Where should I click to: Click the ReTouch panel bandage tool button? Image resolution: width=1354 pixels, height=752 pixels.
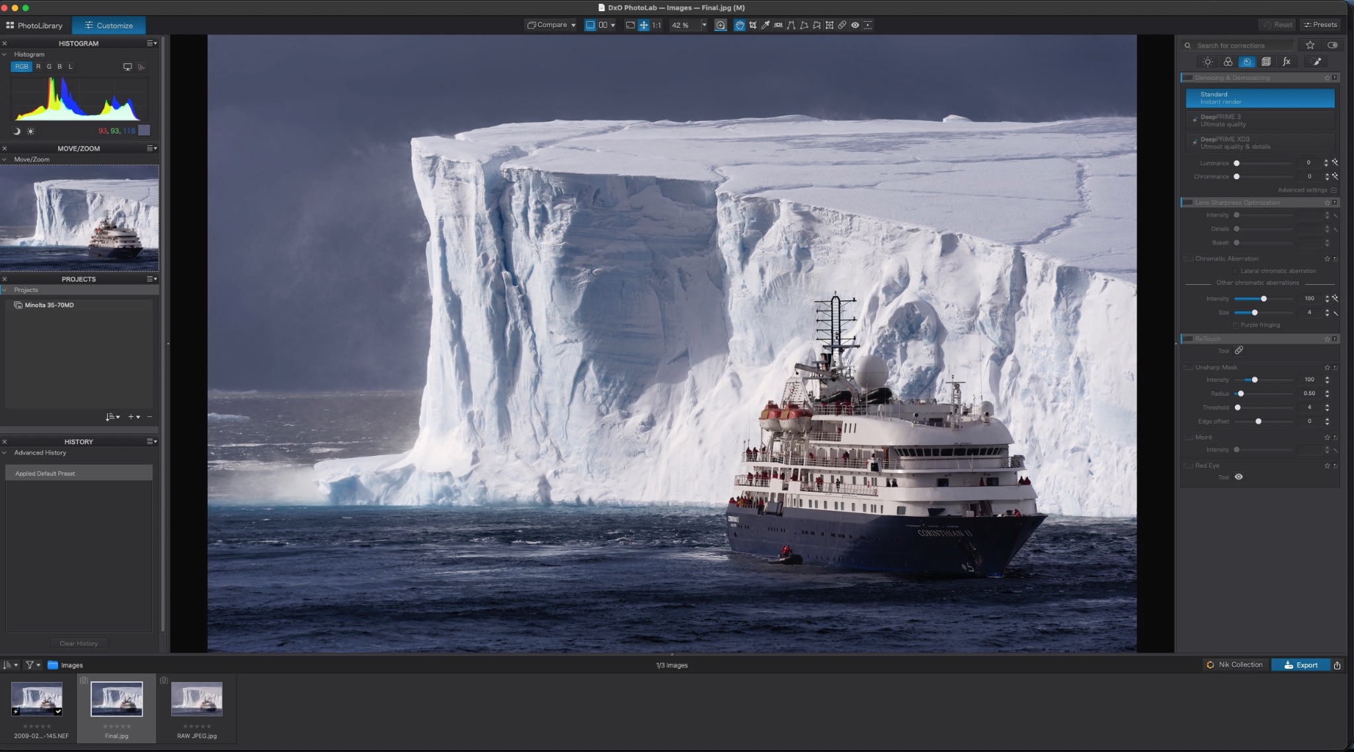pos(1239,350)
